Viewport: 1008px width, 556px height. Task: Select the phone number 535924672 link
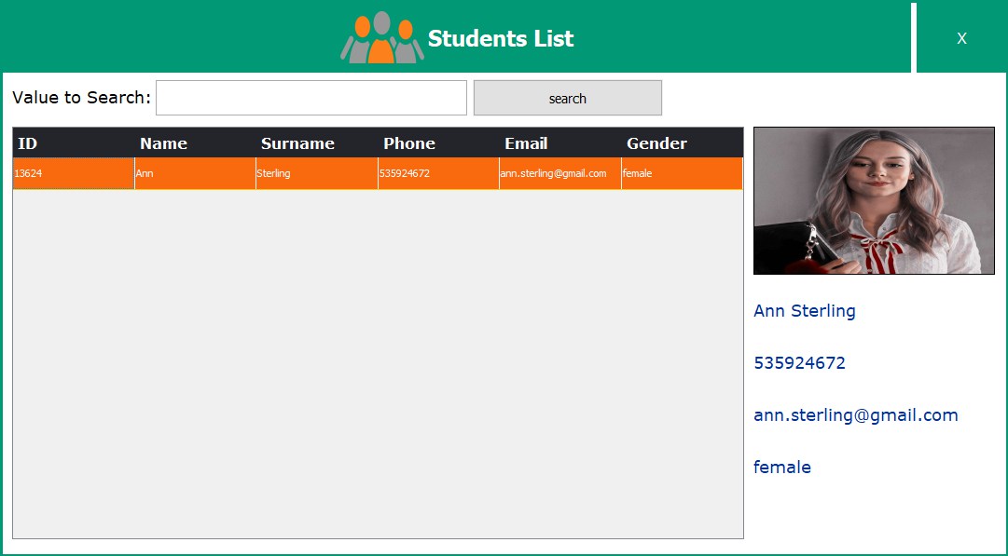pos(798,362)
